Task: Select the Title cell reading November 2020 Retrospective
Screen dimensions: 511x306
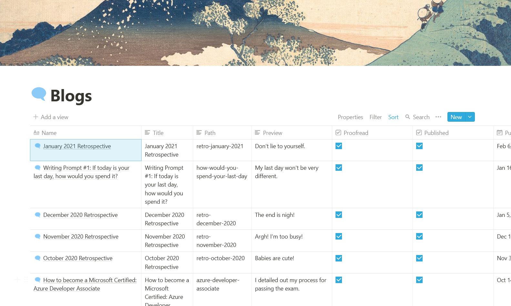Action: 167,240
